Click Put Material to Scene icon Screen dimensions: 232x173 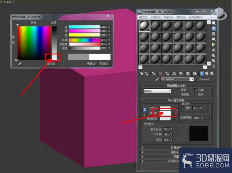[x=147, y=74]
